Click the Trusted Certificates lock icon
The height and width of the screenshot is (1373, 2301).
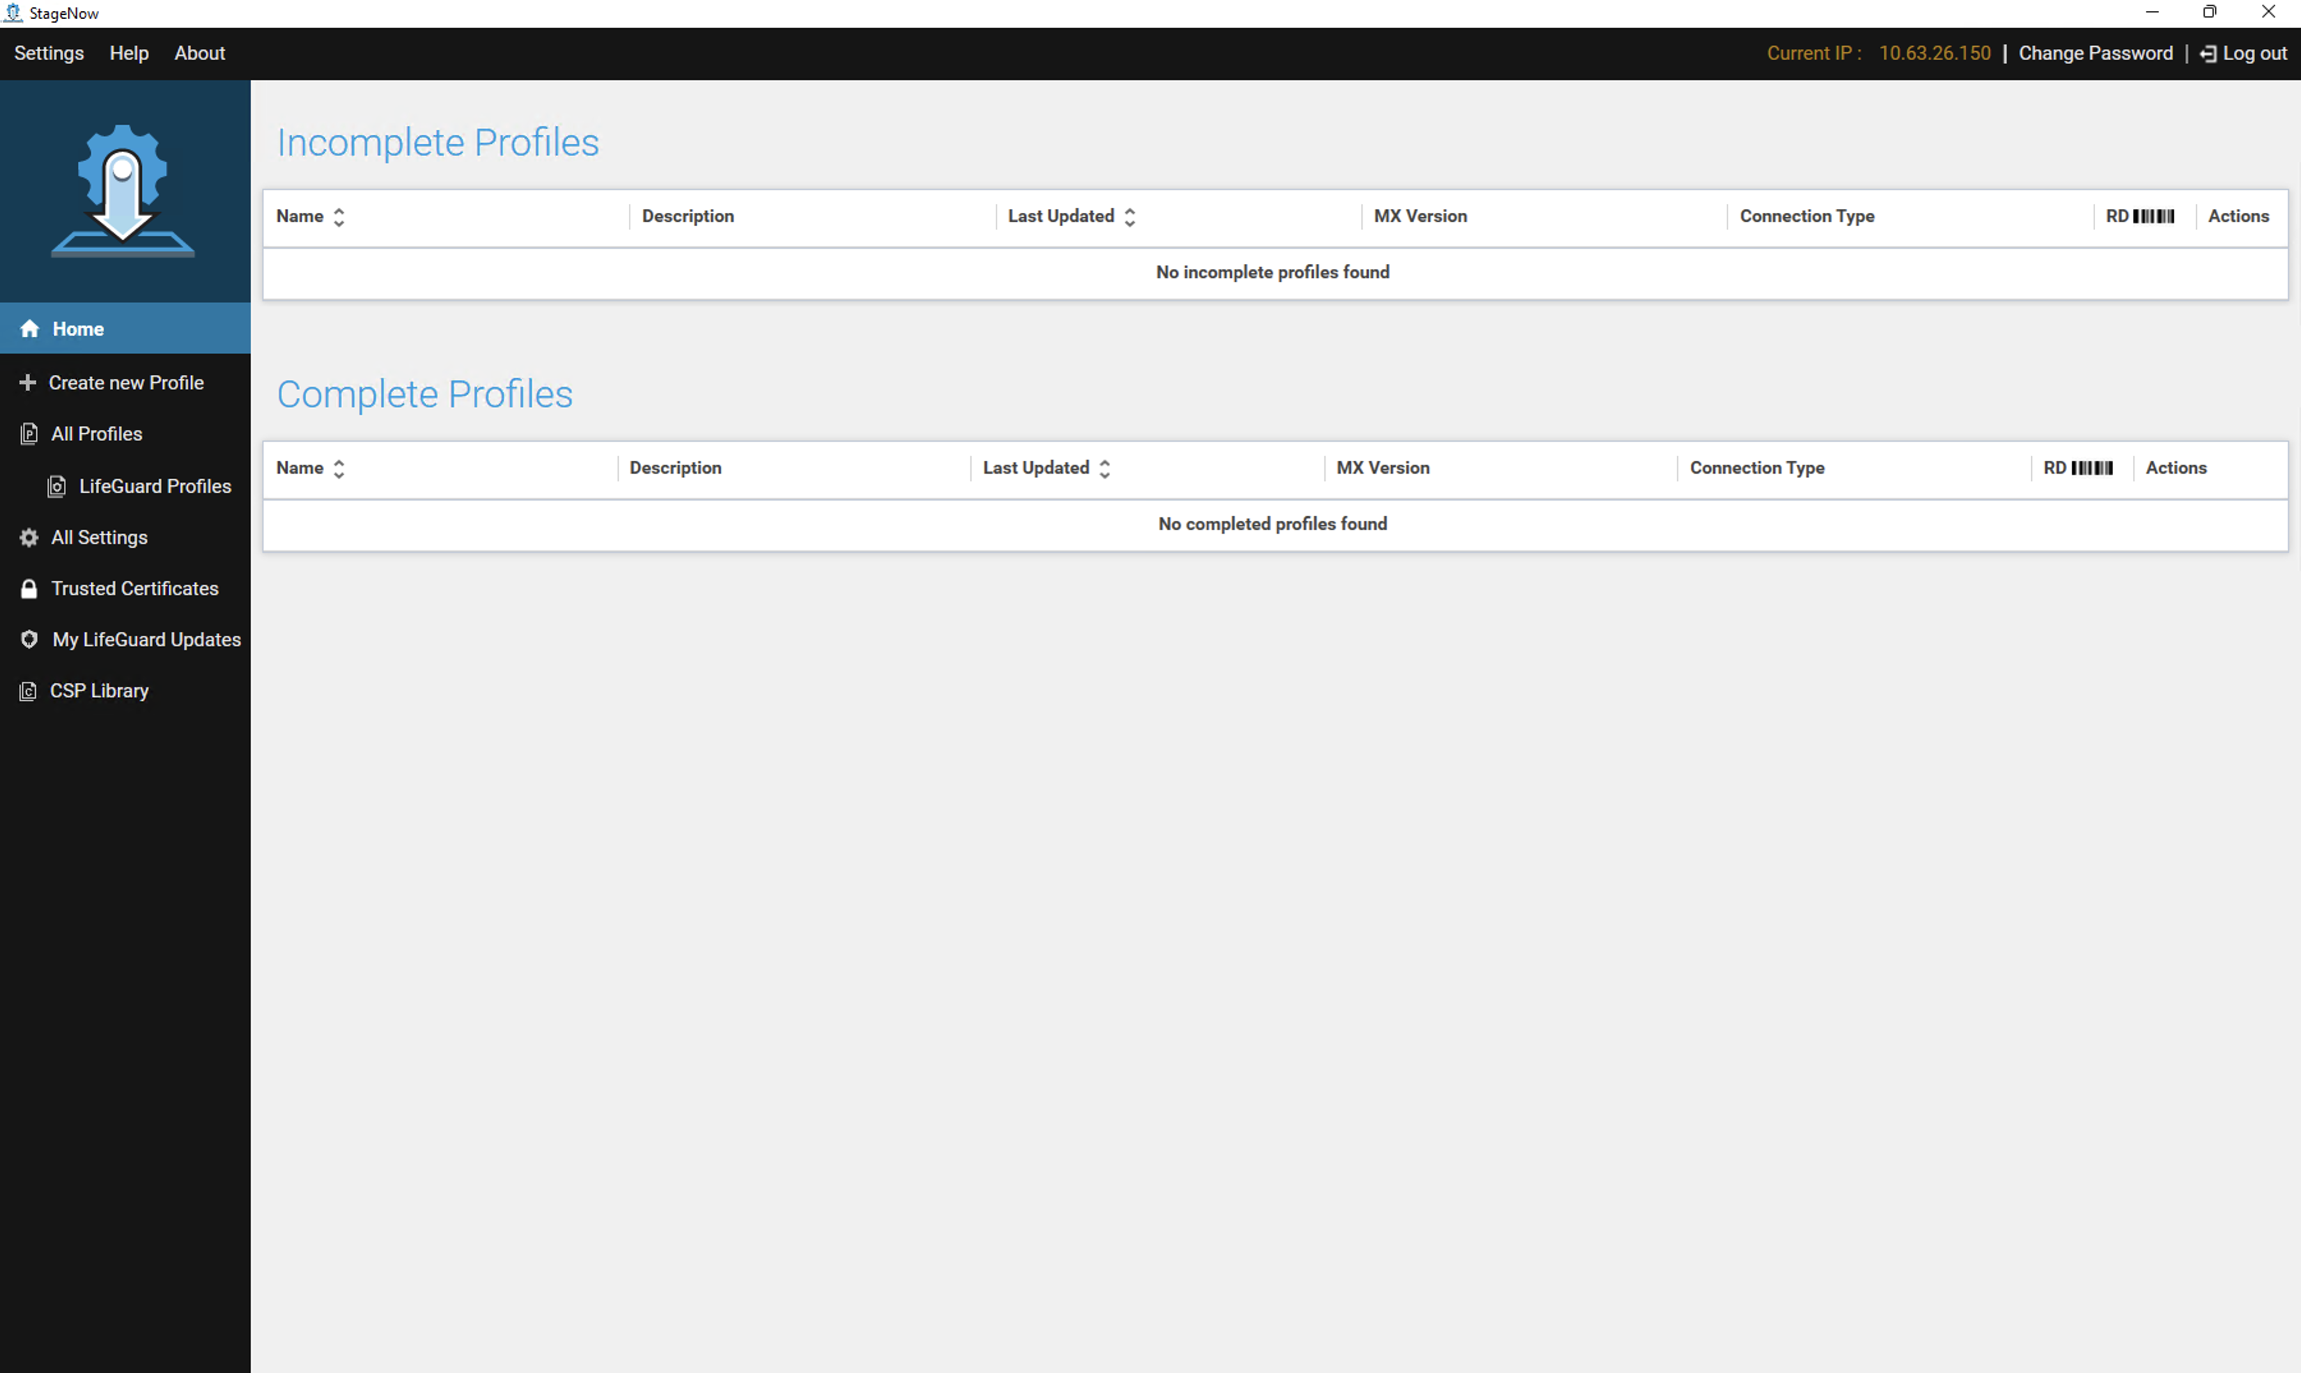29,589
